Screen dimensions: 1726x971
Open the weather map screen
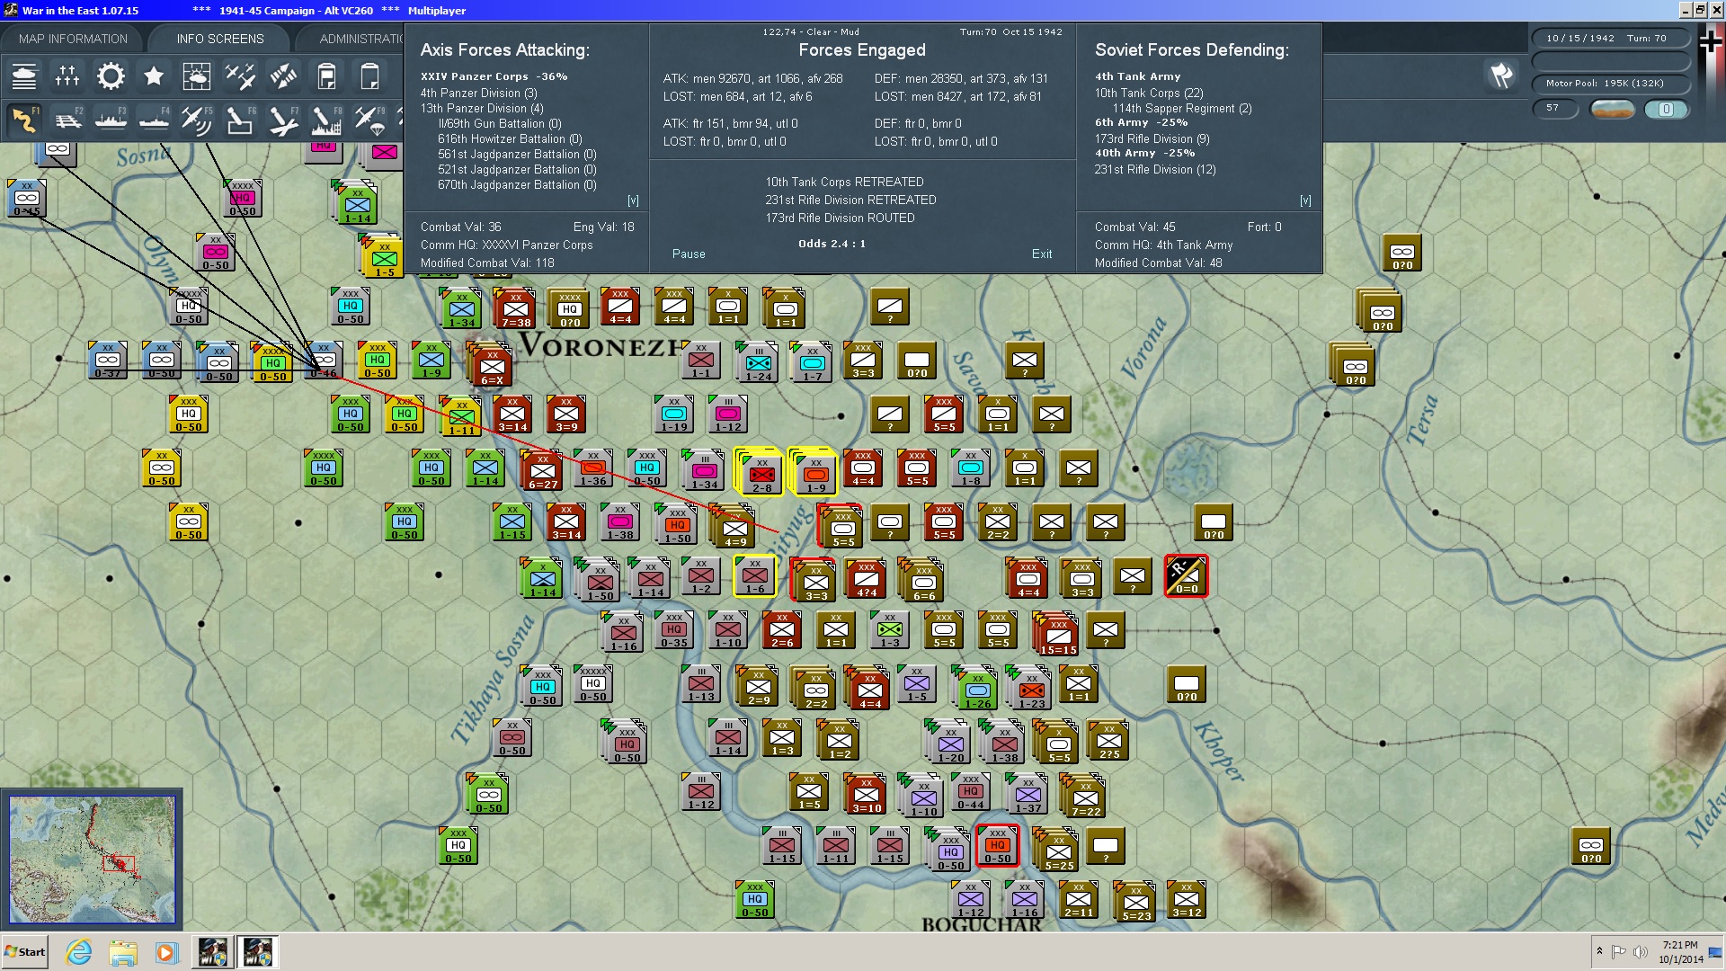[x=197, y=76]
